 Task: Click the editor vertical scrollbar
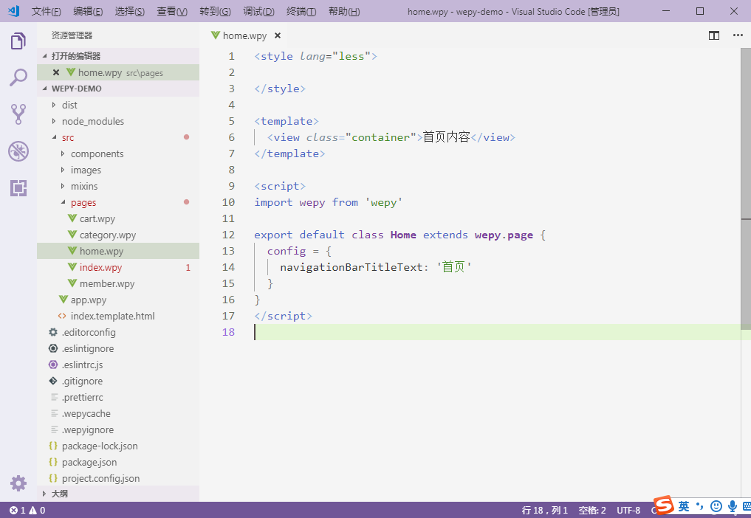tap(746, 189)
